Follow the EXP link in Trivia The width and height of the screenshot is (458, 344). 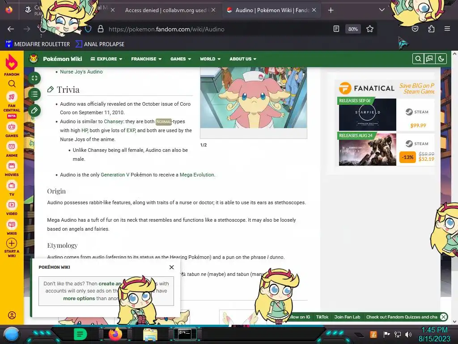131,130
